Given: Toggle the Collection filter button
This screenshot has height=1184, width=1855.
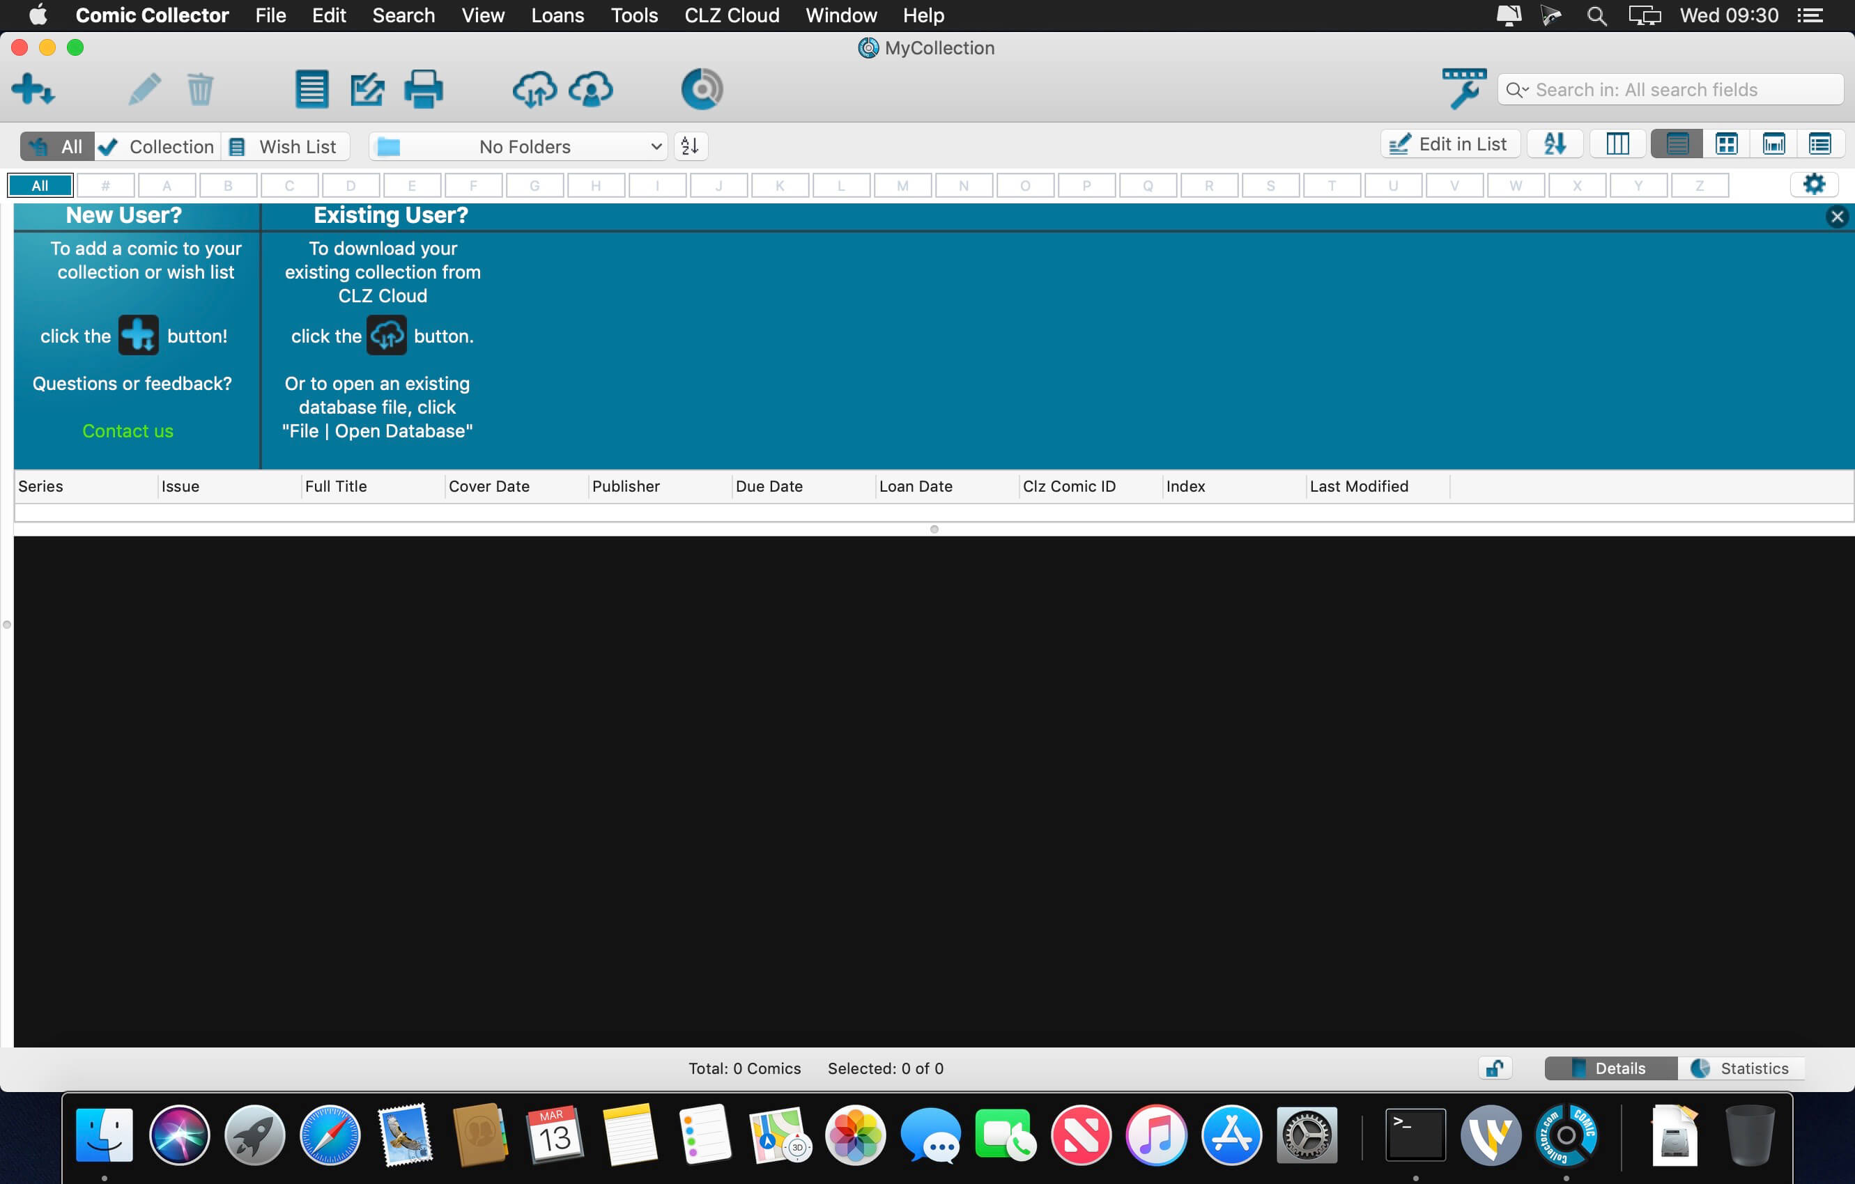Looking at the screenshot, I should pyautogui.click(x=158, y=146).
